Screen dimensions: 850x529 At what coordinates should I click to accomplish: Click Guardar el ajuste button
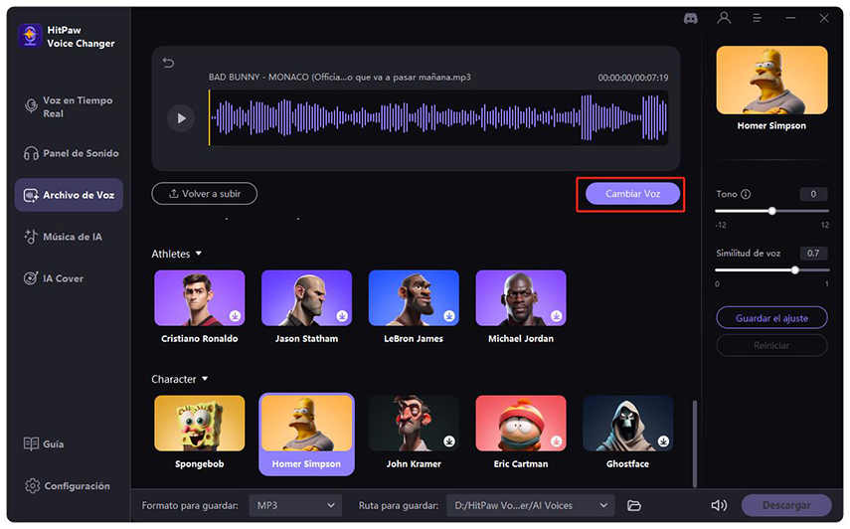tap(771, 318)
